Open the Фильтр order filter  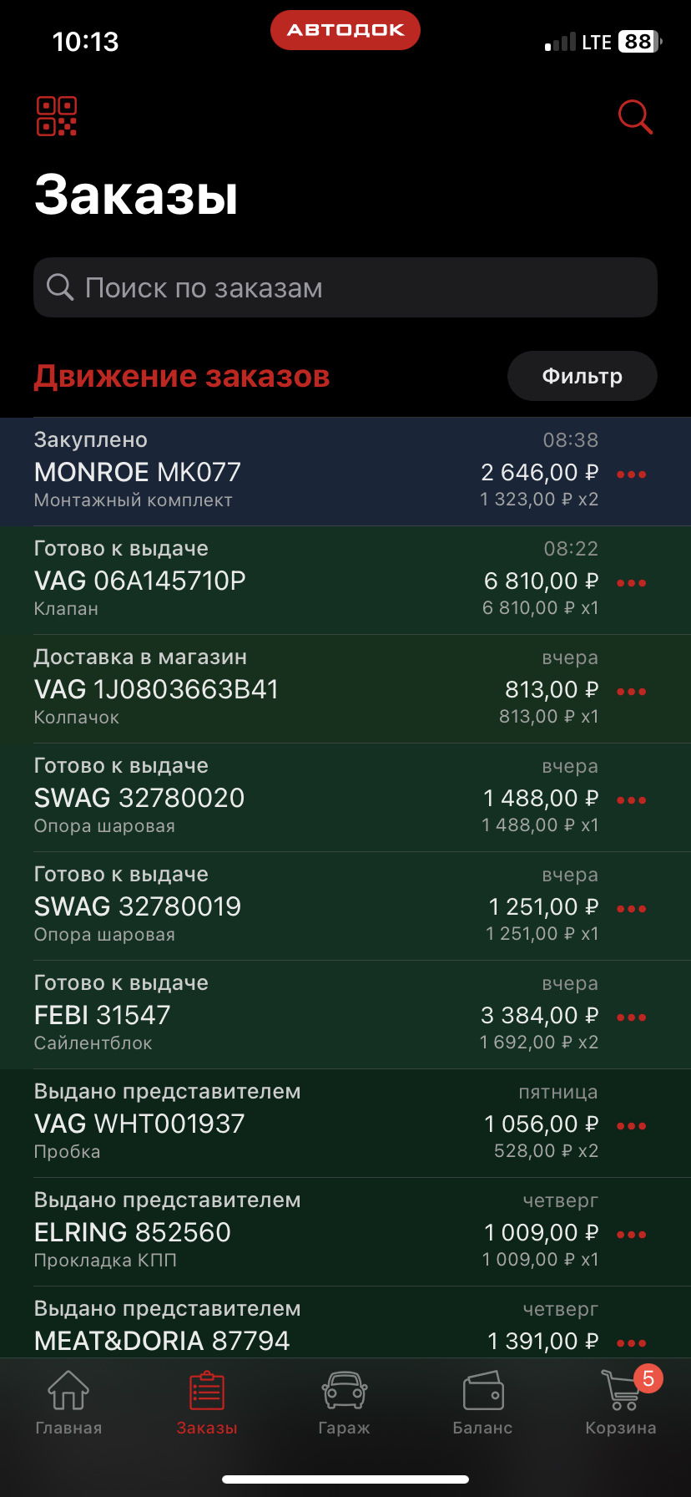click(582, 376)
